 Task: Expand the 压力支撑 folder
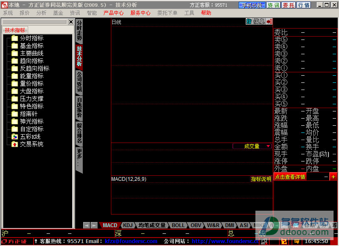click(27, 99)
